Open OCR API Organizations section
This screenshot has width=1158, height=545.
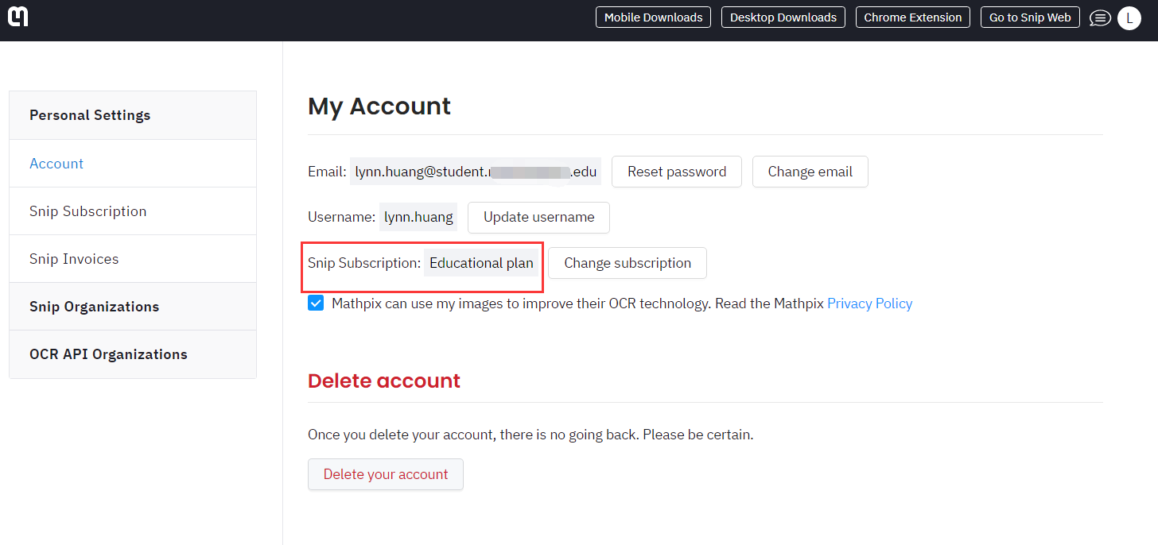click(133, 354)
